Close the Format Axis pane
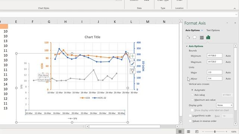This screenshot has width=239, height=134. [235, 23]
